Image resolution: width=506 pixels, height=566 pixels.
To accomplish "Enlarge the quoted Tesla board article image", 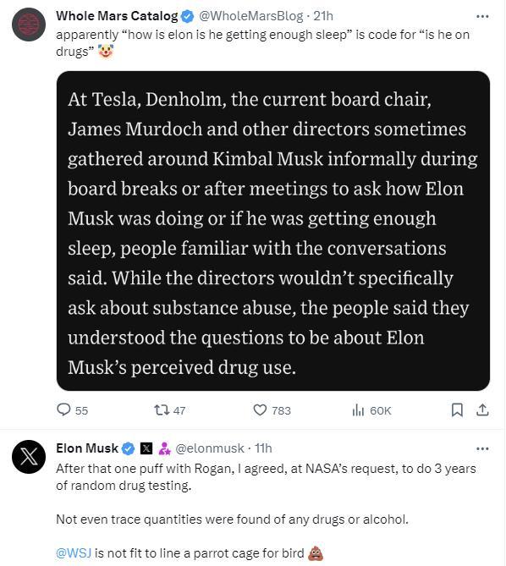I will [x=273, y=231].
